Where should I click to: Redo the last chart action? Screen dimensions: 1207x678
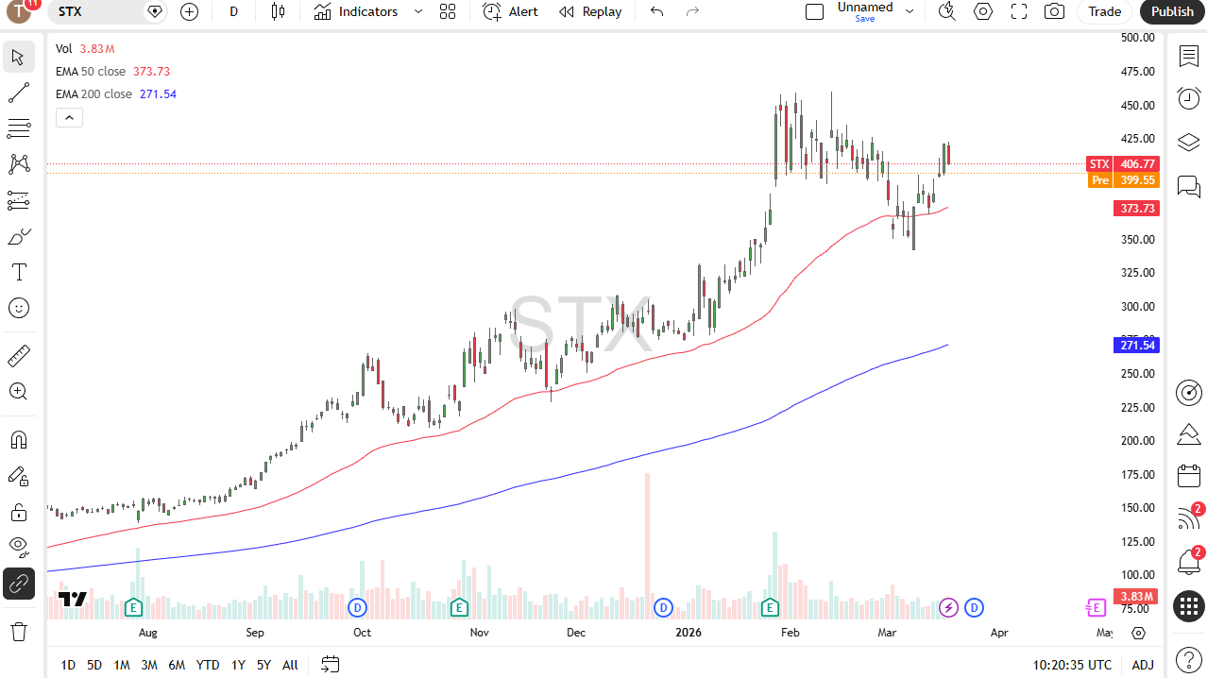coord(693,11)
